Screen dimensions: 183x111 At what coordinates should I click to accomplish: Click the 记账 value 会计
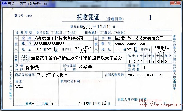52,103
